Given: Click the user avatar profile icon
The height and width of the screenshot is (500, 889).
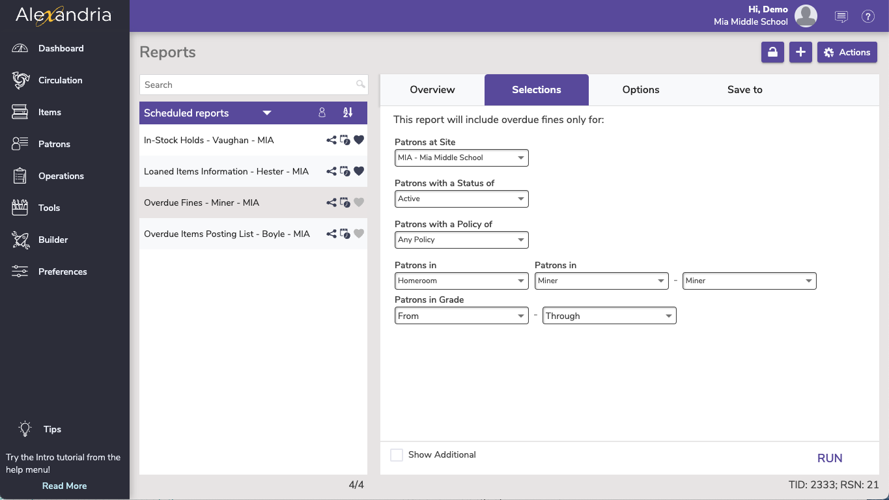Looking at the screenshot, I should (806, 16).
